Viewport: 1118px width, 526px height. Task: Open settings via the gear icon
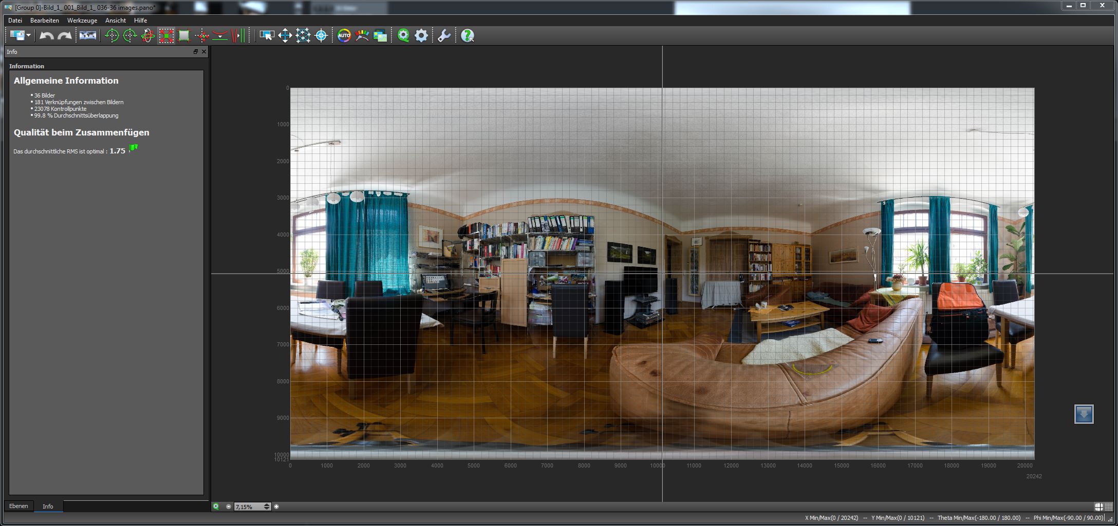(421, 35)
